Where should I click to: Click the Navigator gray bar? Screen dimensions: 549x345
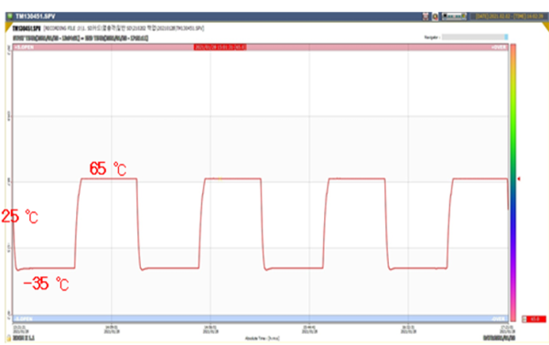coord(475,37)
